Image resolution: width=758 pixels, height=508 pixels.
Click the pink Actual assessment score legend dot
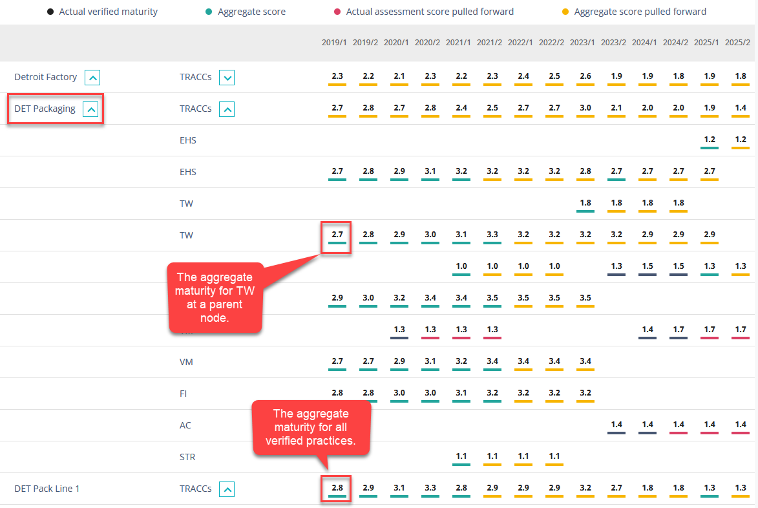pyautogui.click(x=337, y=12)
